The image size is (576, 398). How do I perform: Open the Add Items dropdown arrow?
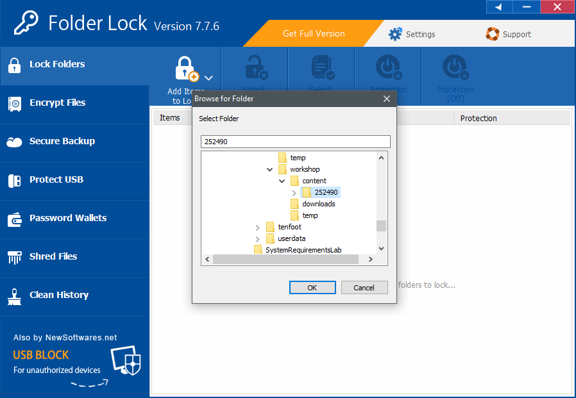208,78
